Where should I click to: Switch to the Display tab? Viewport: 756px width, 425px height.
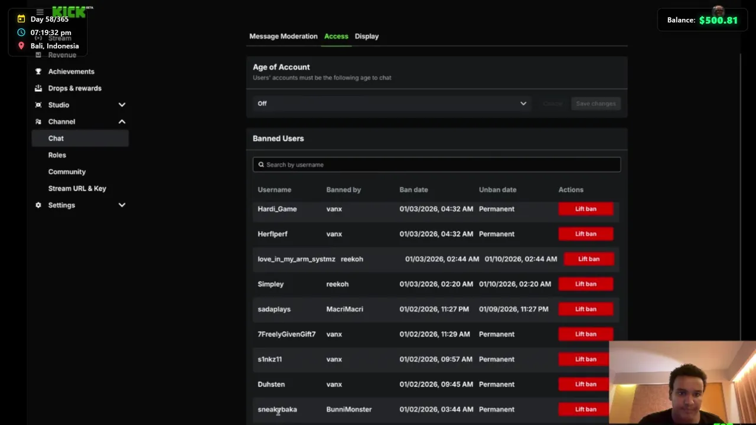367,36
